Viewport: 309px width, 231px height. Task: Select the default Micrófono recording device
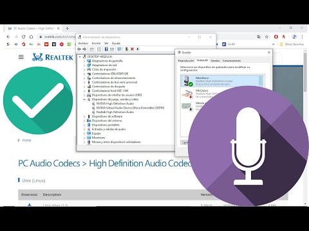[222, 81]
